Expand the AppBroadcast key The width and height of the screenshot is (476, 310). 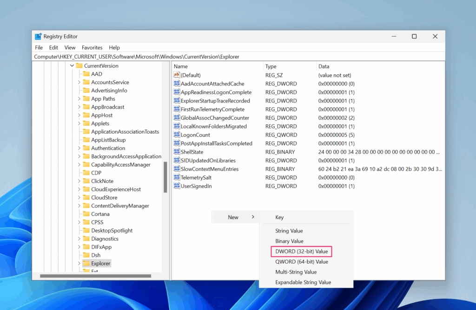pos(79,107)
